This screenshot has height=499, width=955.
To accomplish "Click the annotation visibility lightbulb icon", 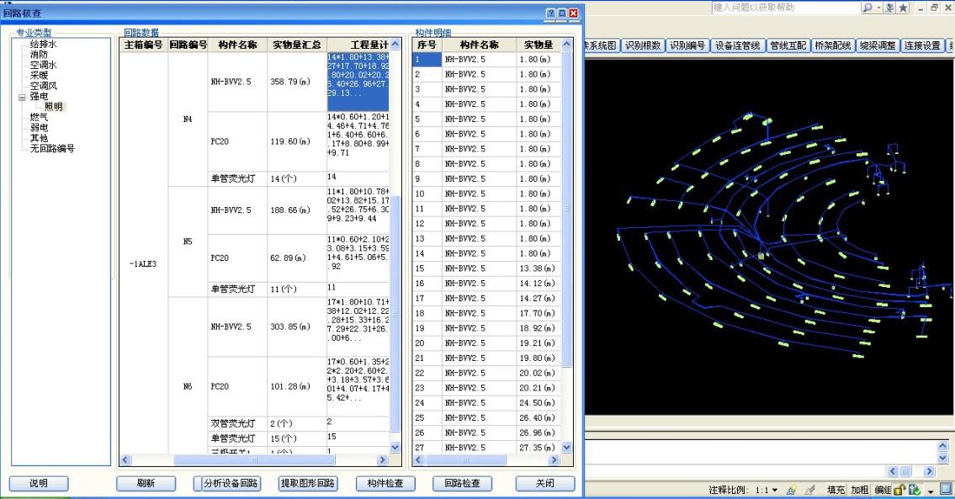I will point(792,490).
